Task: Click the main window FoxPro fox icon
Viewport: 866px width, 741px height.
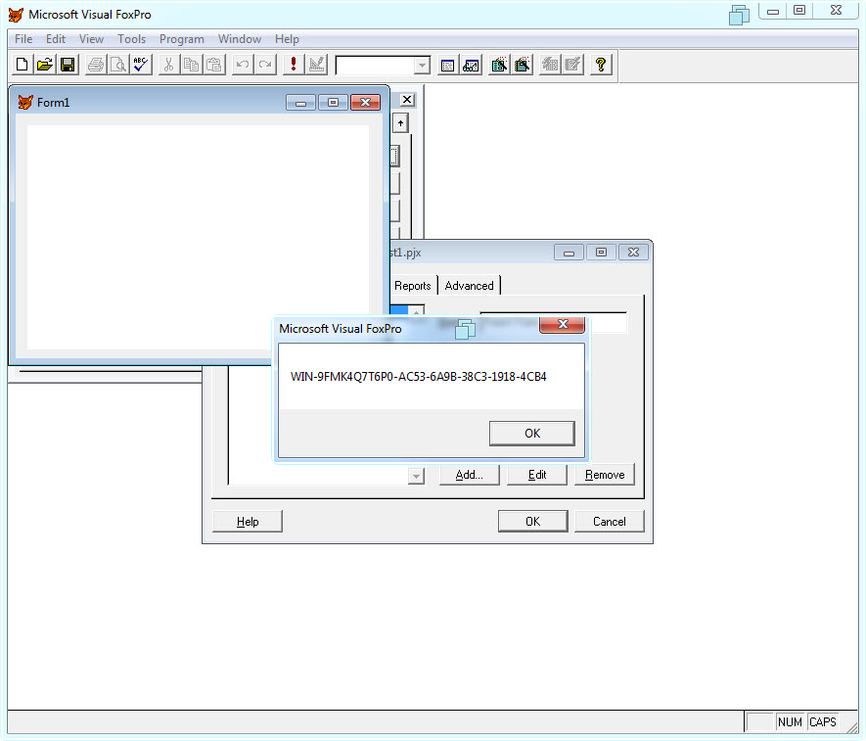Action: point(16,15)
